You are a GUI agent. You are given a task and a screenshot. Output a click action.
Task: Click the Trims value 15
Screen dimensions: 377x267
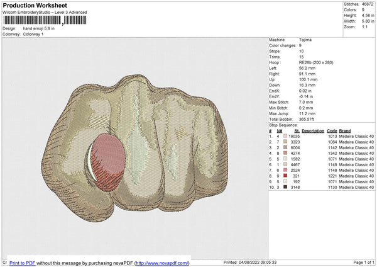[301, 57]
